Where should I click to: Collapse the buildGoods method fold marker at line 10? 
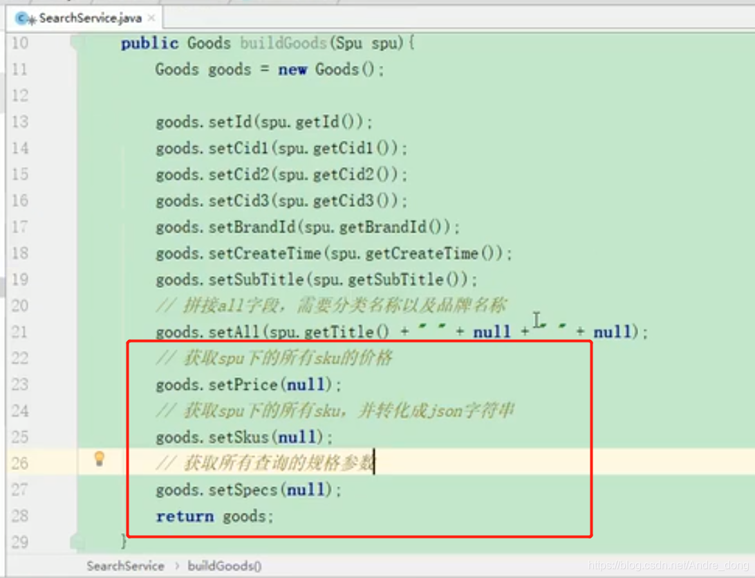(75, 42)
